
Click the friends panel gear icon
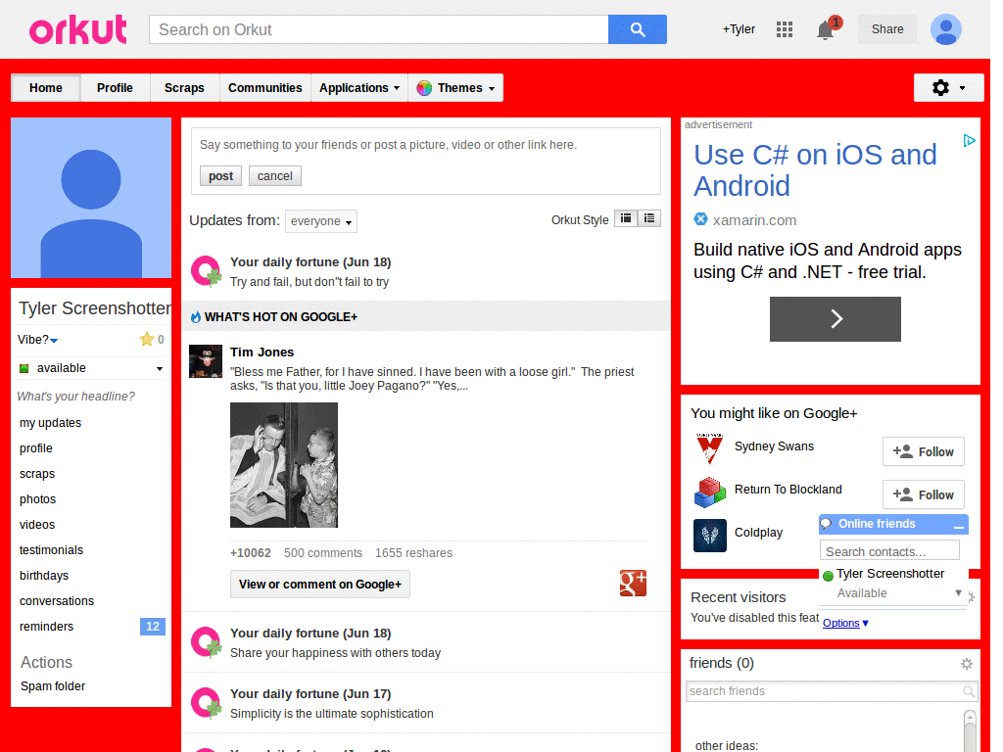tap(967, 664)
